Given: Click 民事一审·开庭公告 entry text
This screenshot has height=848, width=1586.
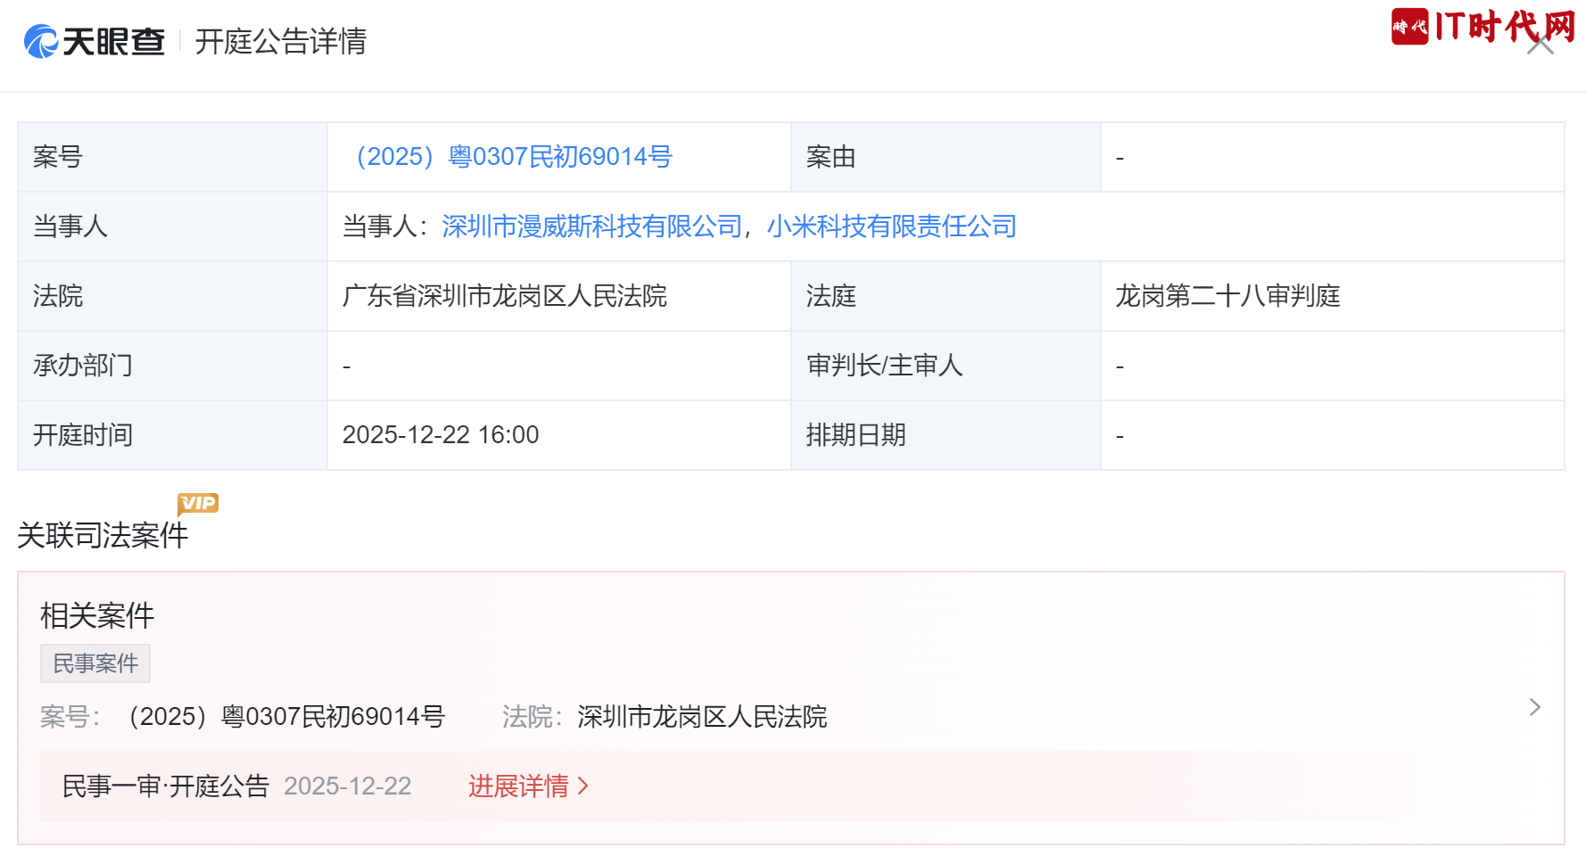Looking at the screenshot, I should pyautogui.click(x=166, y=786).
